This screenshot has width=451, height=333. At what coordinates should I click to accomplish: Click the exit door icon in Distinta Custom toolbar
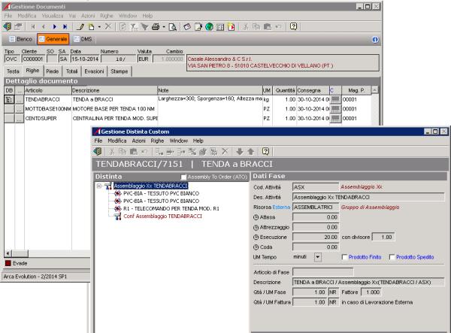tap(98, 151)
